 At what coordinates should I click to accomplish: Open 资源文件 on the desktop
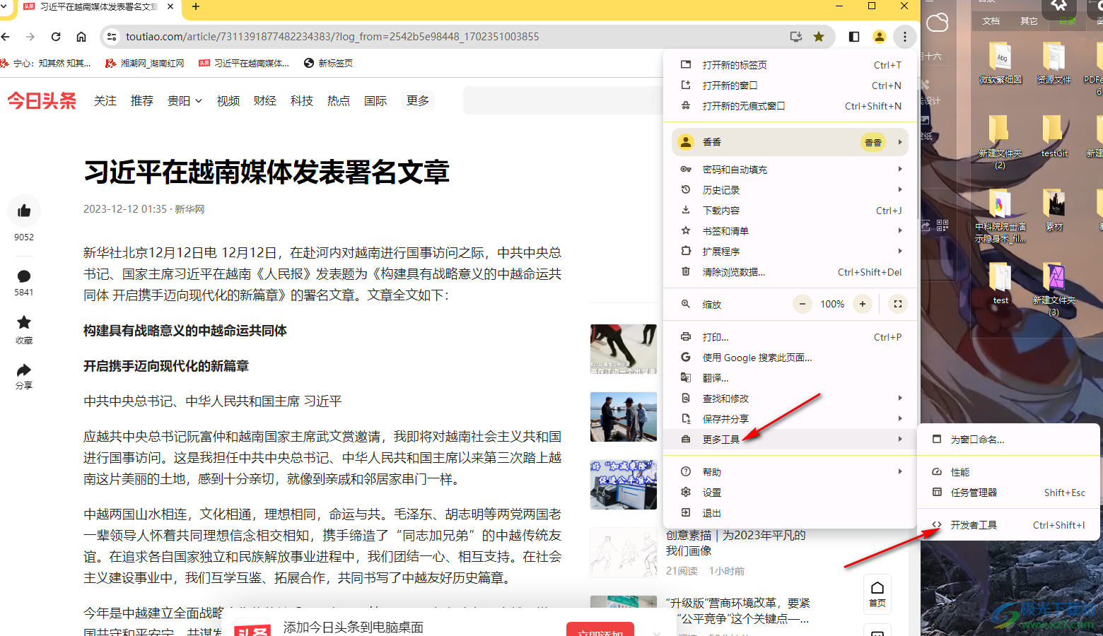pos(1054,64)
